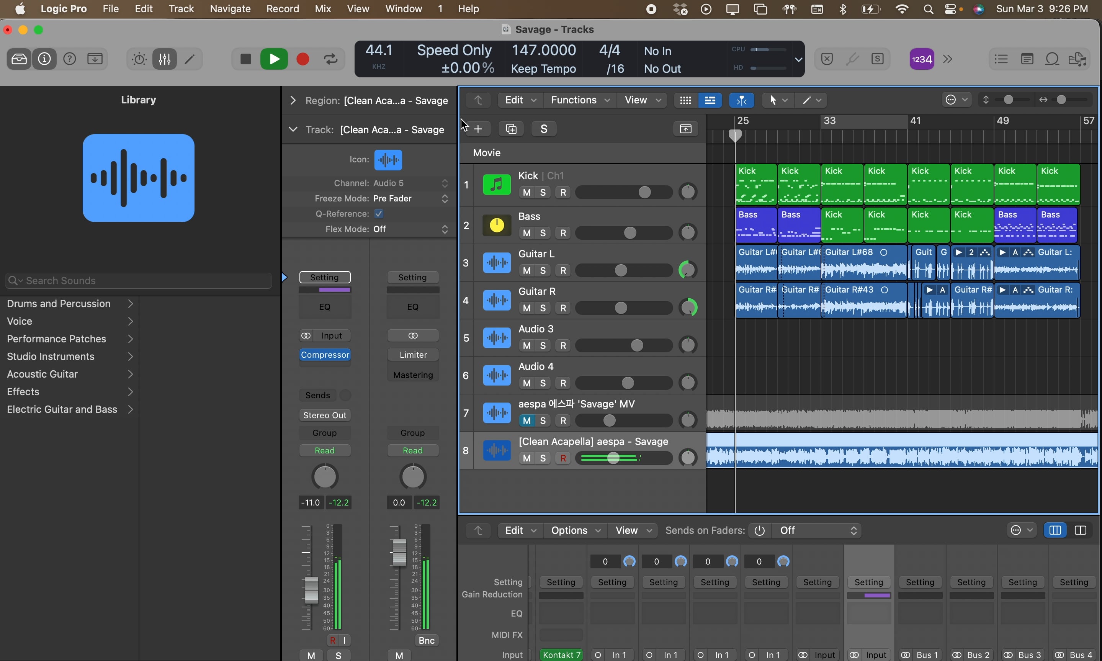The width and height of the screenshot is (1102, 661).
Task: Open the Navigate menu
Action: click(230, 9)
